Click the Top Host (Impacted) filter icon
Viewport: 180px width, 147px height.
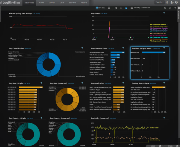click(x=82, y=83)
